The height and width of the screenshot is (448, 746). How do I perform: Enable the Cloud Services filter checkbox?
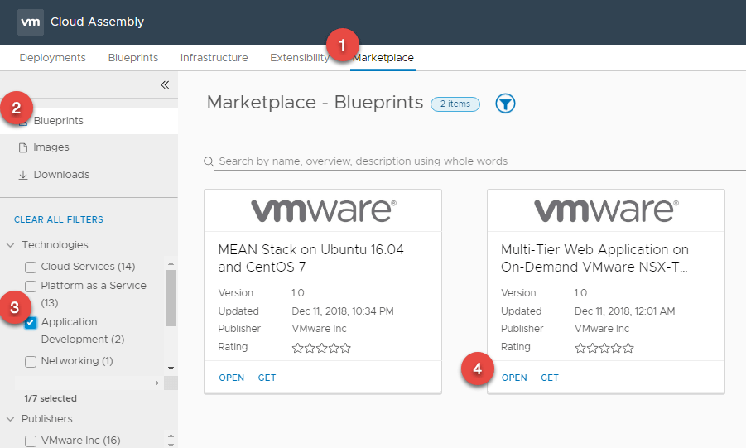tap(31, 267)
